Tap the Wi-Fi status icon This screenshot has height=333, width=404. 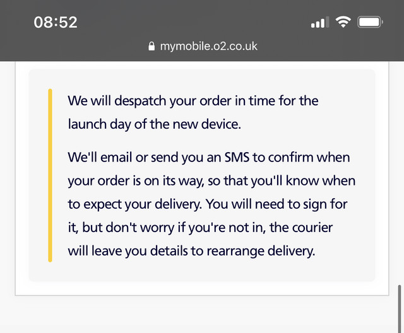coord(343,22)
